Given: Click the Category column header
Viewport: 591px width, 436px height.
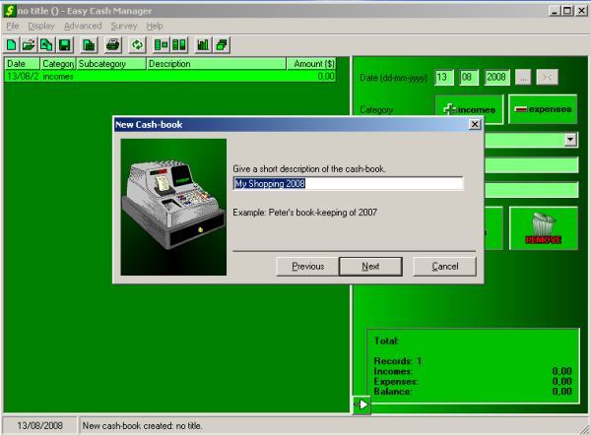Looking at the screenshot, I should coord(58,64).
